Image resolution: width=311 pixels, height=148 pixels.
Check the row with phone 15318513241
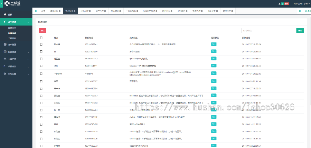(x=41, y=45)
